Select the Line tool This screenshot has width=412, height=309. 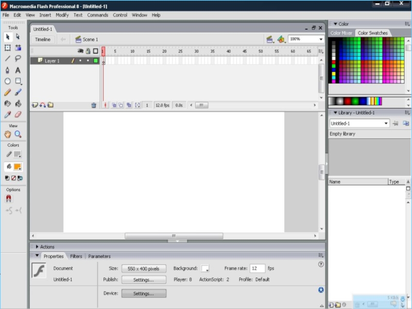point(8,59)
